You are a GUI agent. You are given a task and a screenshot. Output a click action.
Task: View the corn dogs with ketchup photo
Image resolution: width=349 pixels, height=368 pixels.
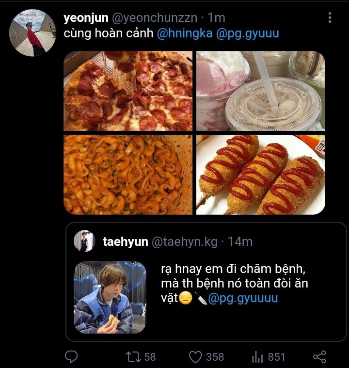click(260, 175)
